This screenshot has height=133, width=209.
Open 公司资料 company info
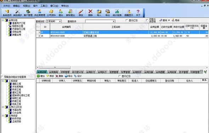51,13
